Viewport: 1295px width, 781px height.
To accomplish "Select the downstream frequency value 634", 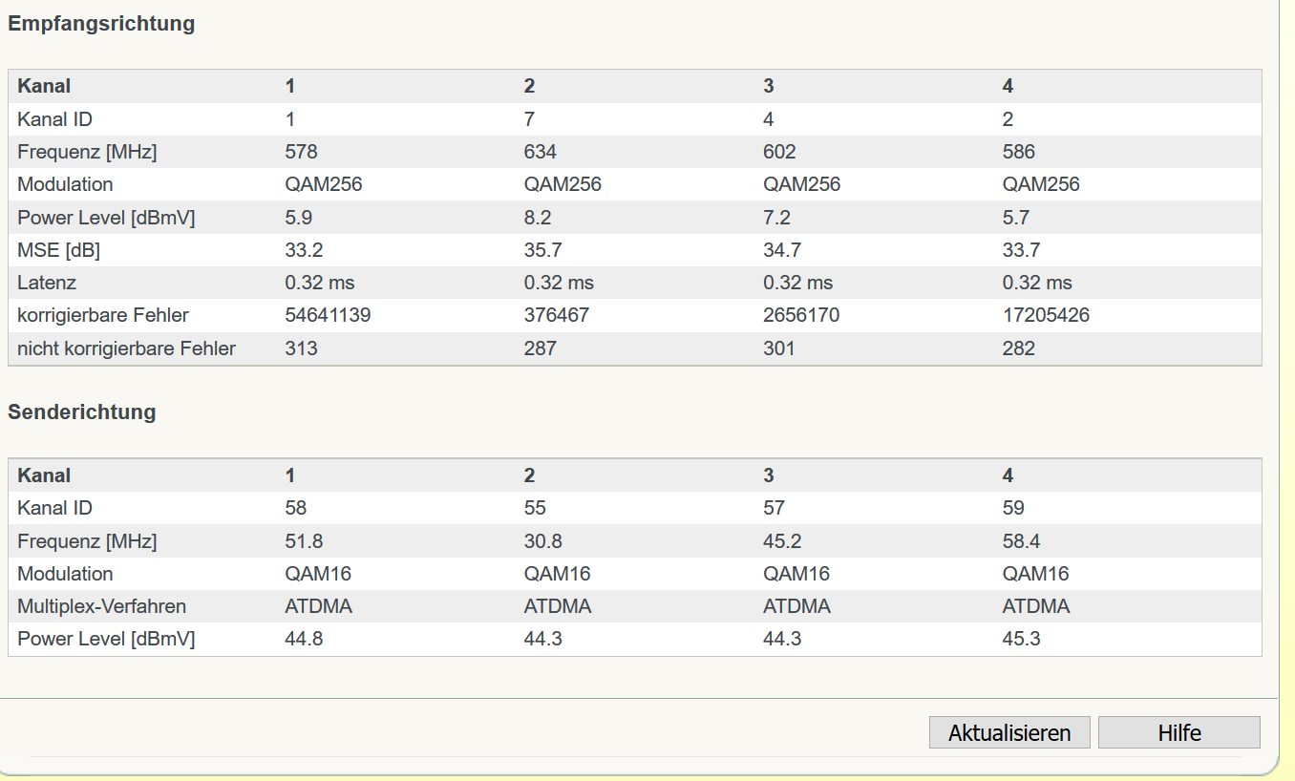I will coord(541,152).
